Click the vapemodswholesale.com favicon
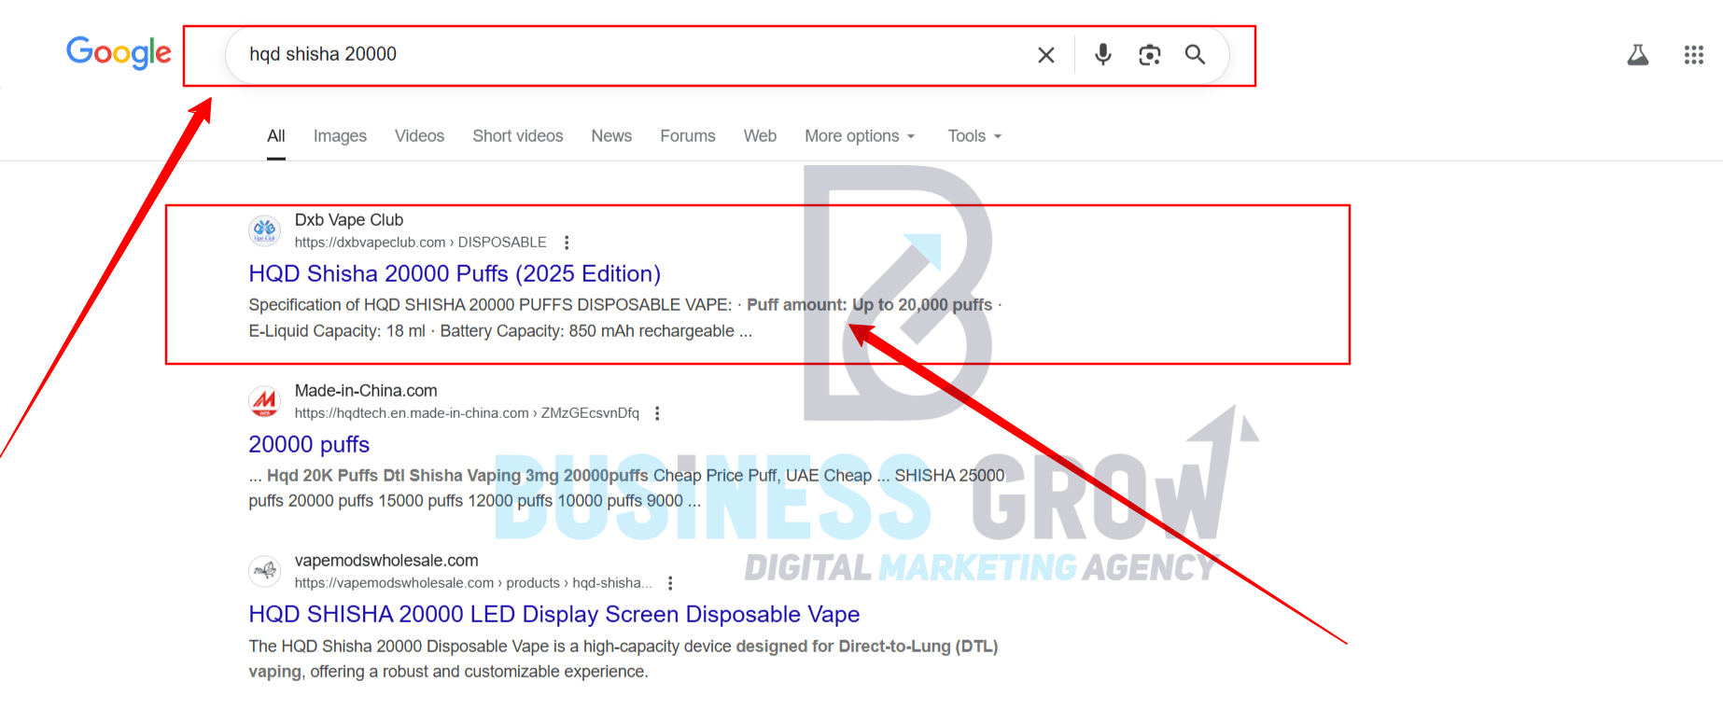The width and height of the screenshot is (1723, 710). pos(265,571)
